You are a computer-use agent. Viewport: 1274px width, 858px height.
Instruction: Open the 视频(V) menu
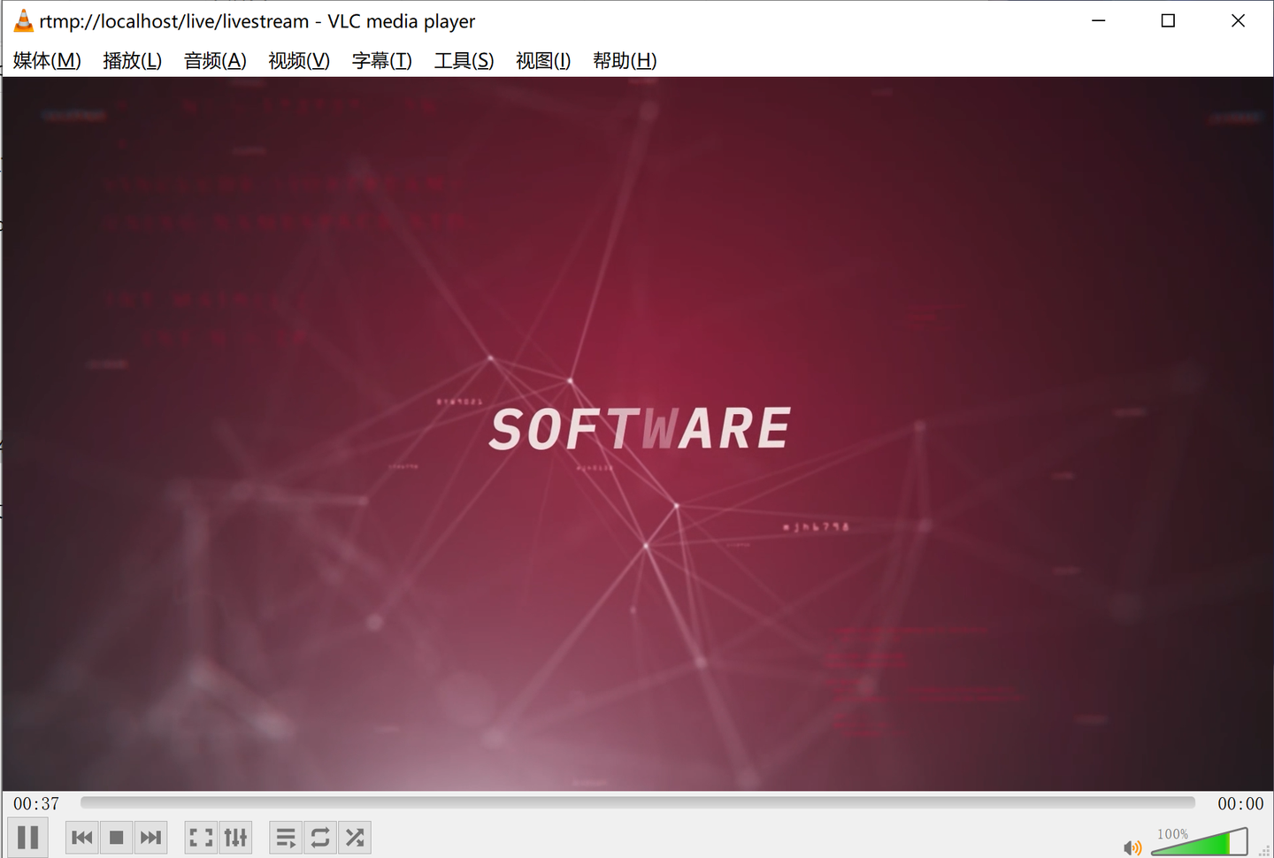[298, 60]
